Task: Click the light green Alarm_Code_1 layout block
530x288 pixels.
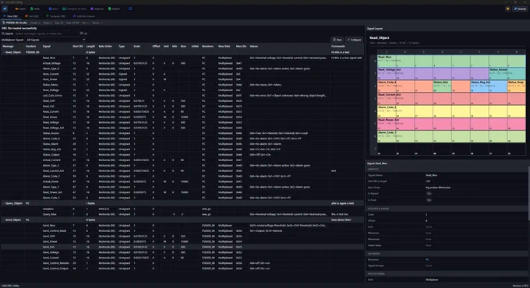Action: 451,136
